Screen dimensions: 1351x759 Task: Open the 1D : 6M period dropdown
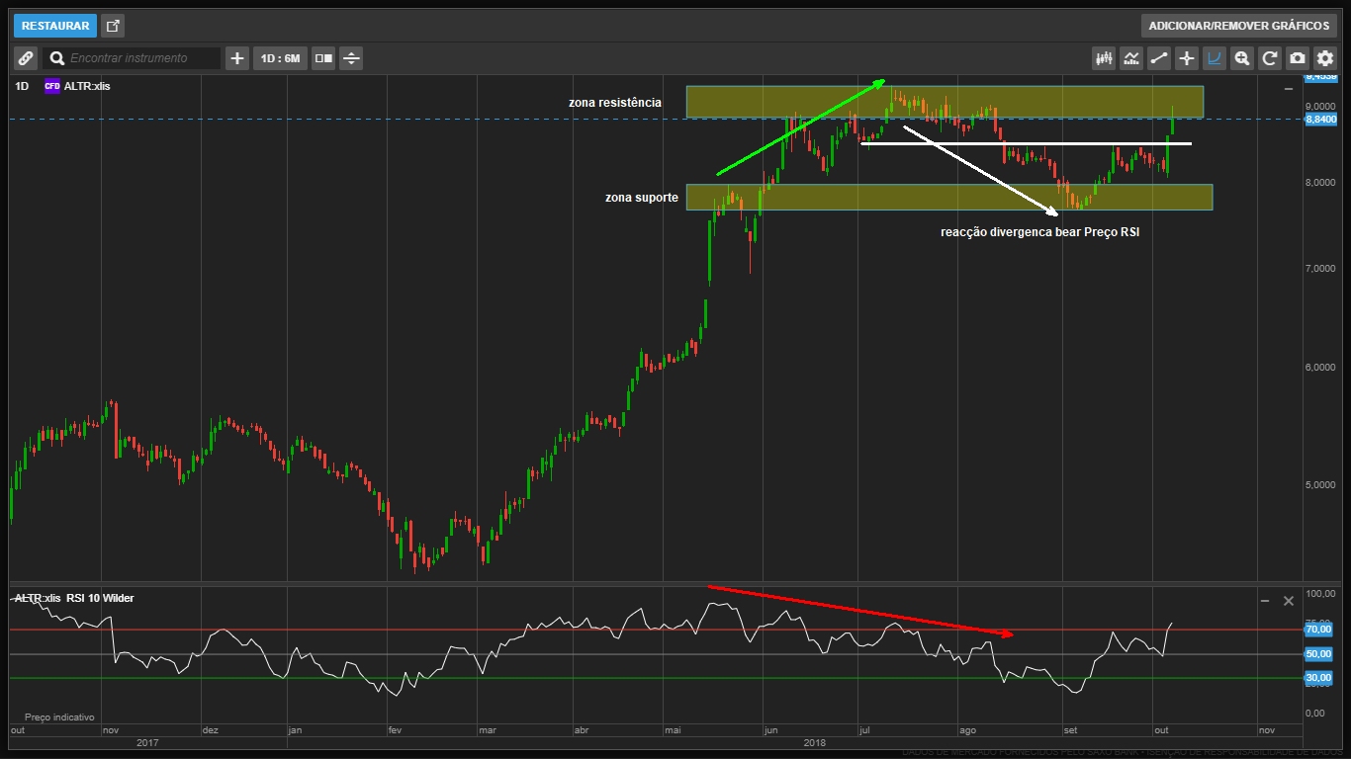click(x=280, y=58)
